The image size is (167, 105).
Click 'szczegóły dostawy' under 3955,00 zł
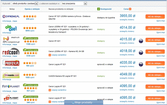pyautogui.click(x=127, y=20)
